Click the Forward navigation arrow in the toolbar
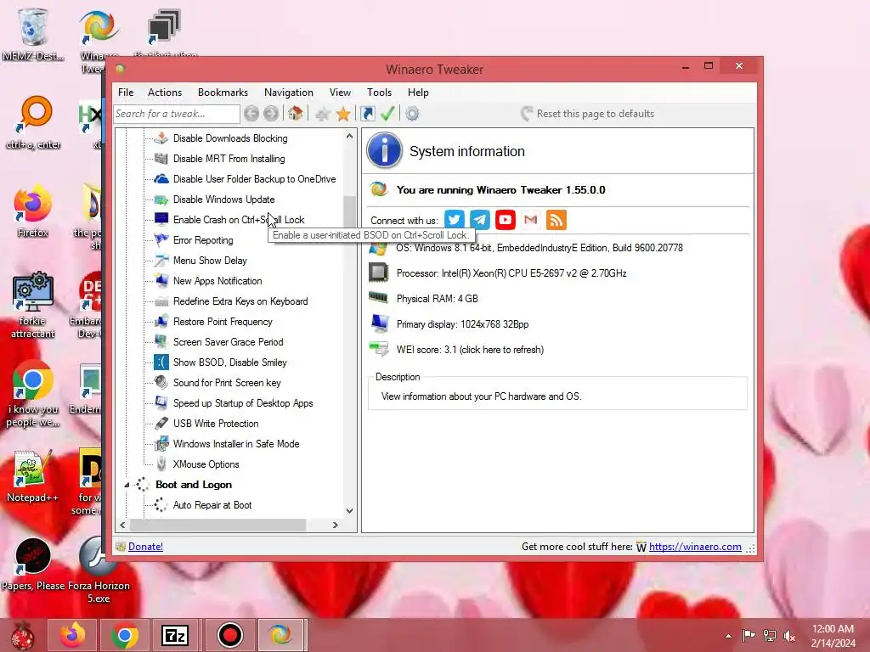870x652 pixels. pos(271,114)
